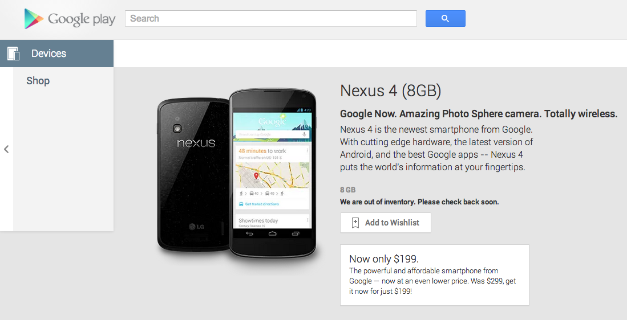Click the Google Now tagline headline
The height and width of the screenshot is (320, 627).
point(479,114)
